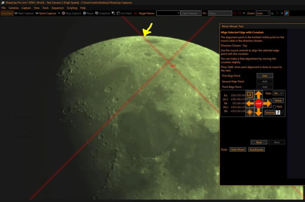This screenshot has height=202, width=305.
Task: Click the Moon Mosaic Tool title
Action: pos(233,26)
